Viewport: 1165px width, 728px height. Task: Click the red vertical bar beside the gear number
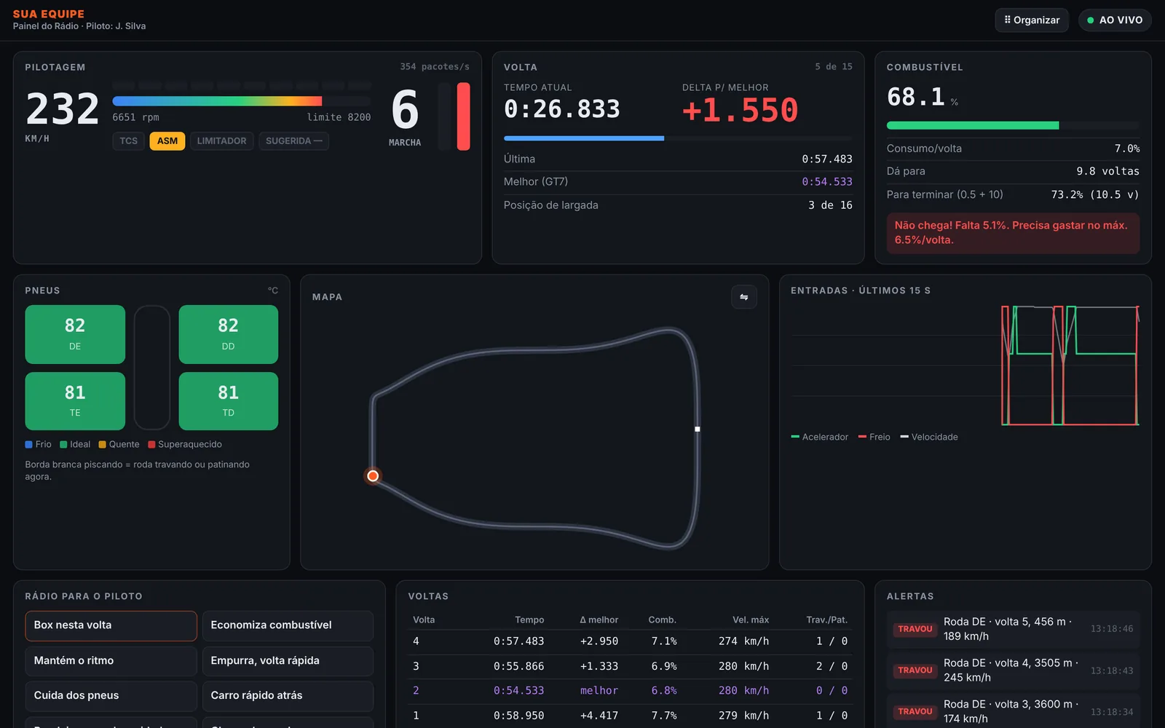pos(463,116)
